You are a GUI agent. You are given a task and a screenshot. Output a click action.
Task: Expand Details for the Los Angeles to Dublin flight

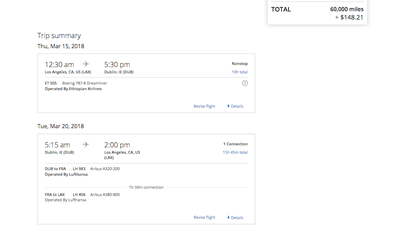click(x=236, y=106)
